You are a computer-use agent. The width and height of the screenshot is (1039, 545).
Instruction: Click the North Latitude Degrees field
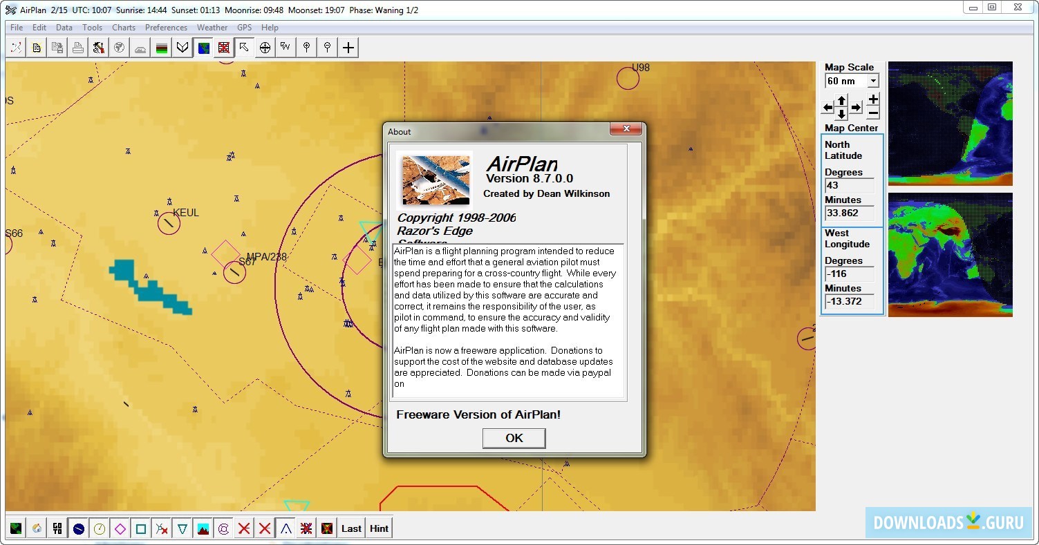click(850, 186)
